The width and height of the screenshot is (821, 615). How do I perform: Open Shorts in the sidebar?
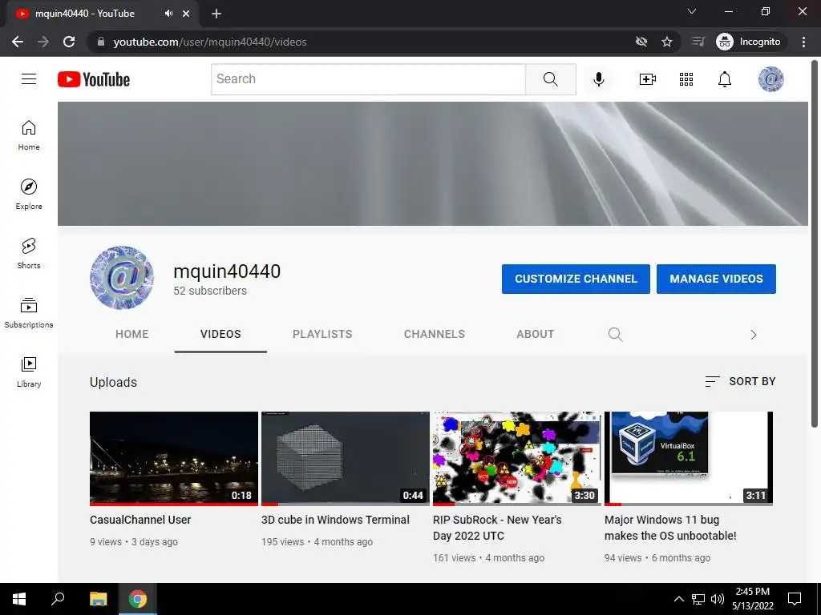pyautogui.click(x=29, y=253)
